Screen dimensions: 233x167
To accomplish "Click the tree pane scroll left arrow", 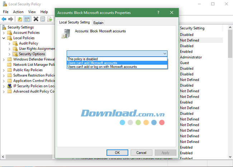I will pos(3,157).
